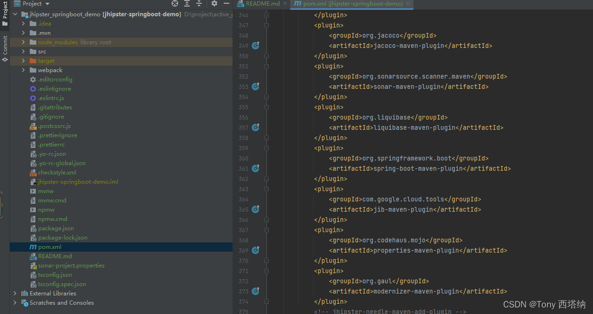Expand the webpack folder
Viewport: 593px width, 314px height.
pyautogui.click(x=24, y=70)
